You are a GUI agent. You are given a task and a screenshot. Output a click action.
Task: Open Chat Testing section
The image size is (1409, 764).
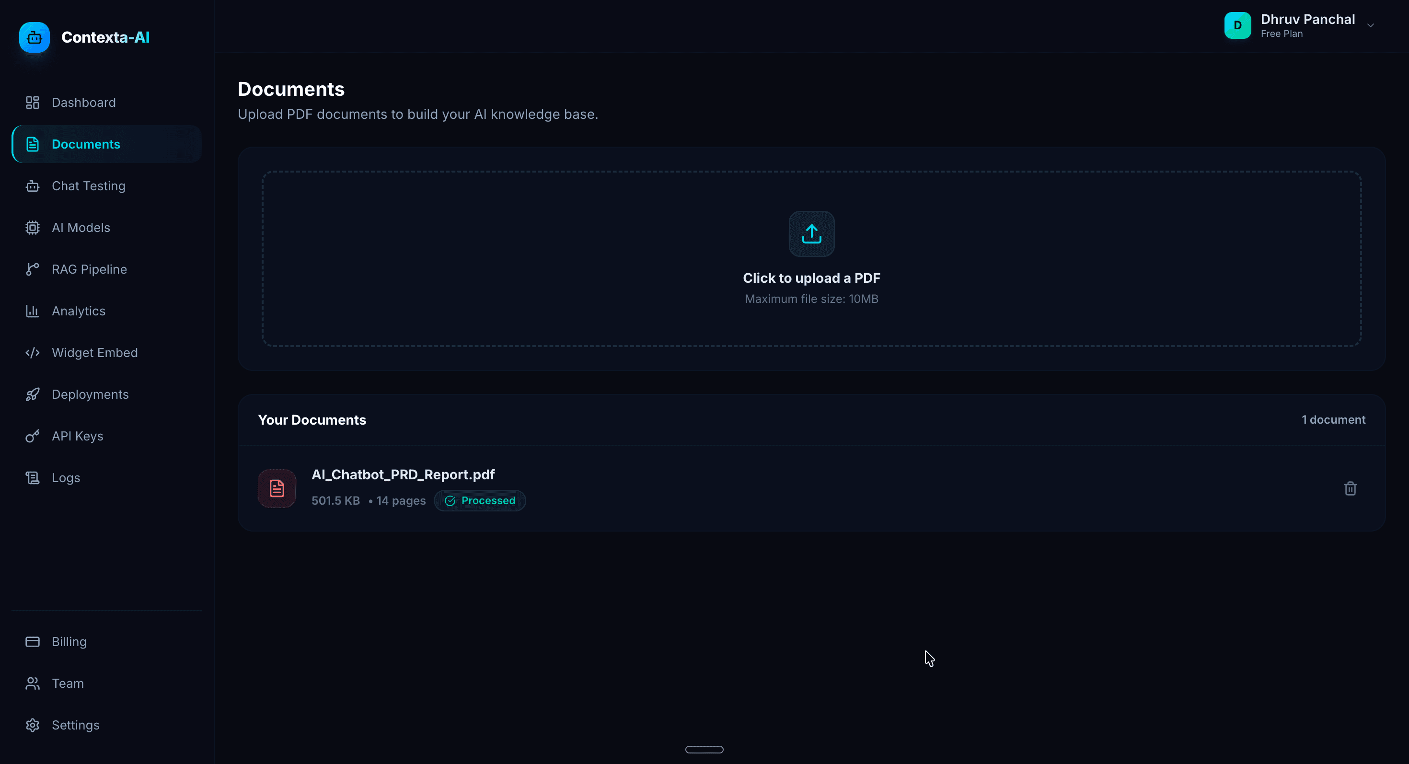point(107,186)
